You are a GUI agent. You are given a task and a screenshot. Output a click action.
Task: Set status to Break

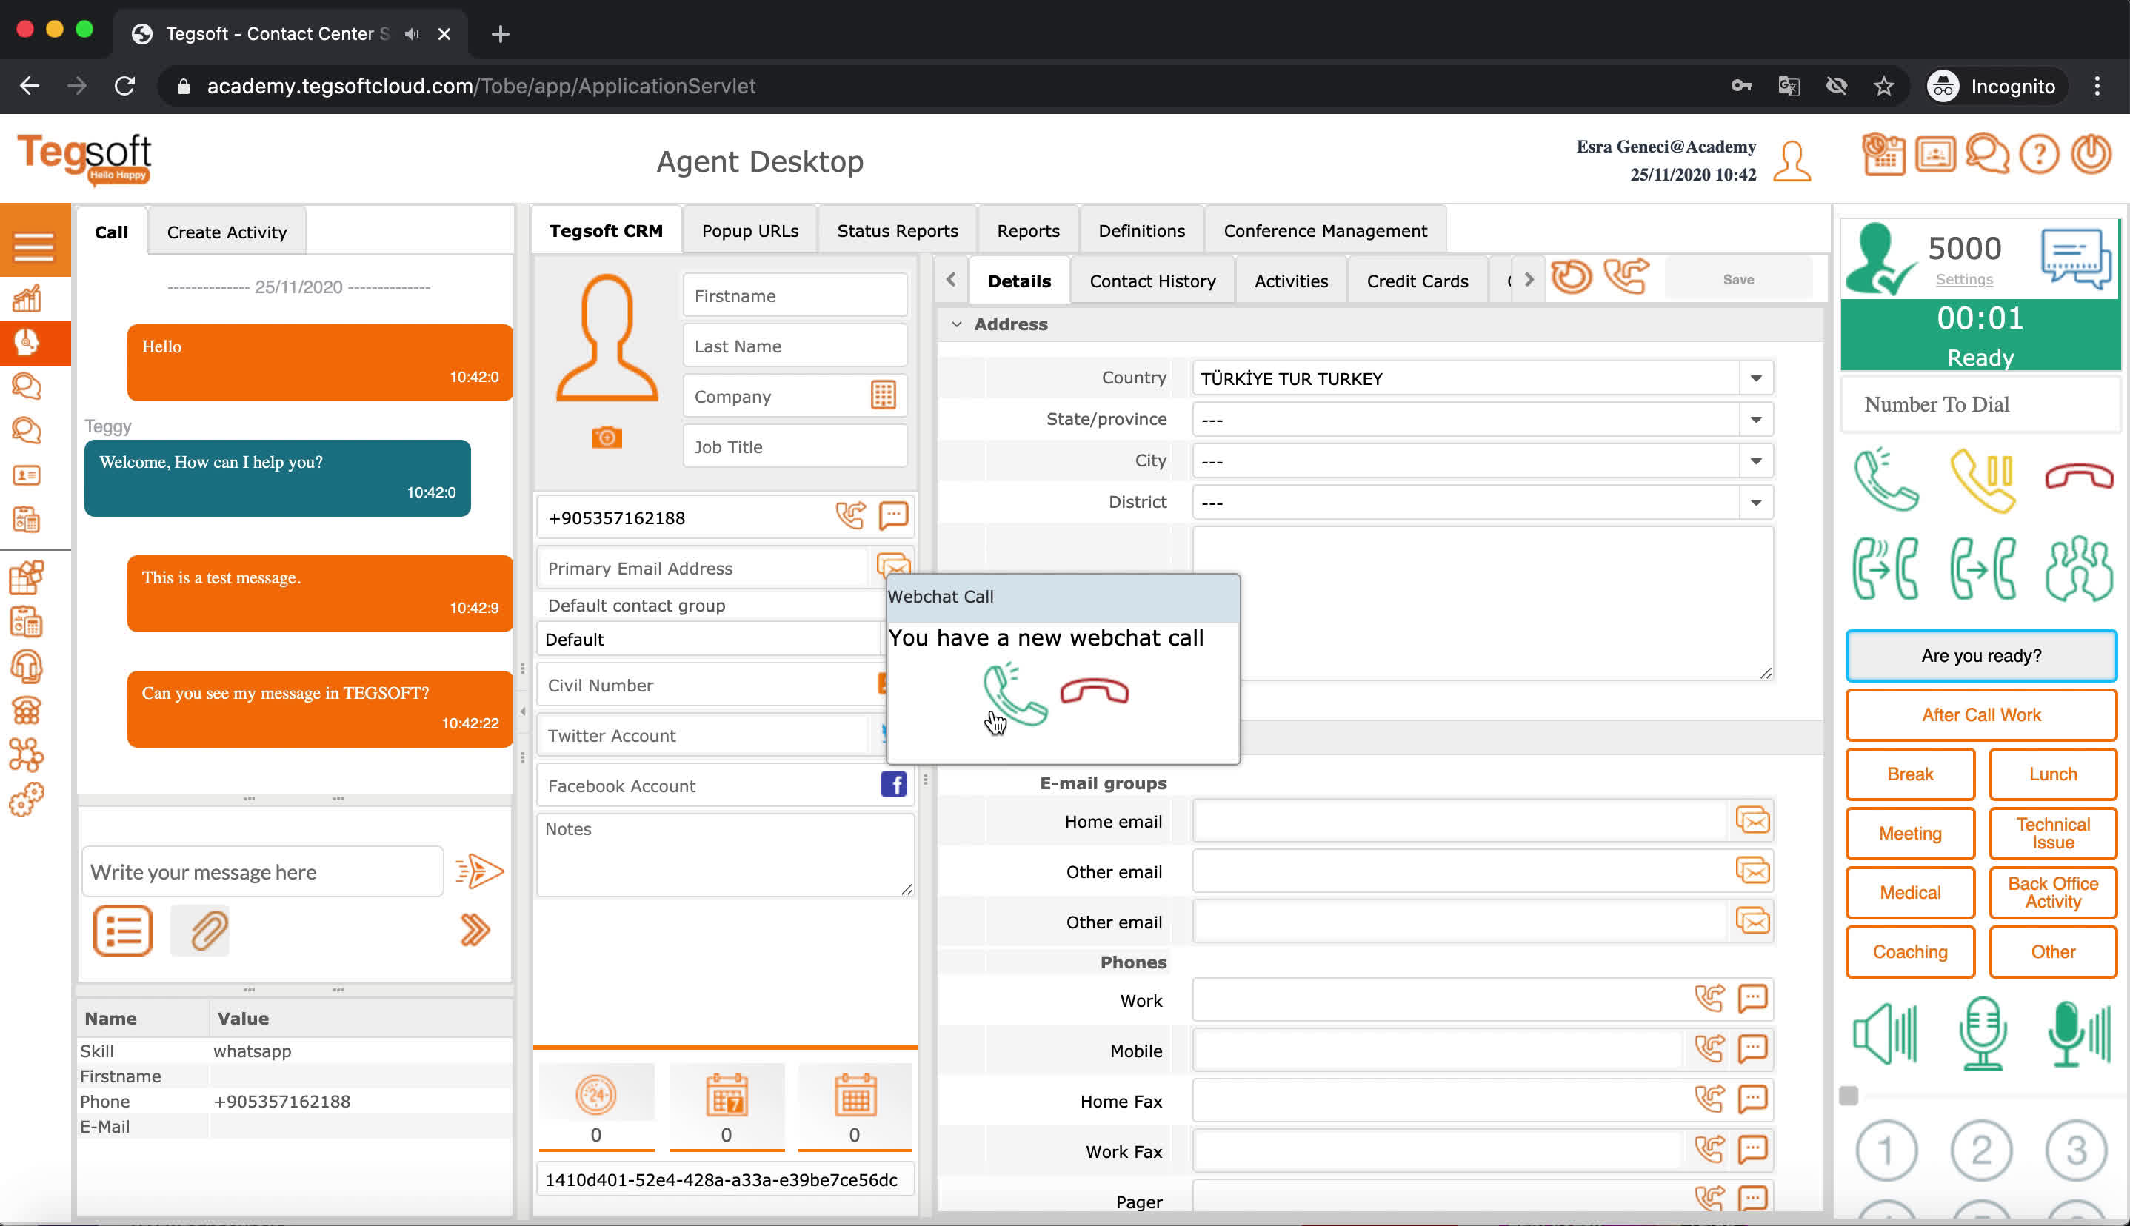[x=1909, y=774]
